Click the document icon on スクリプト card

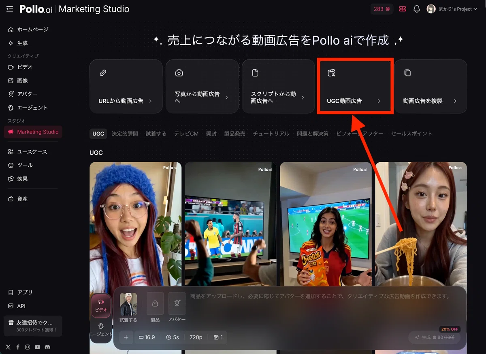point(255,73)
